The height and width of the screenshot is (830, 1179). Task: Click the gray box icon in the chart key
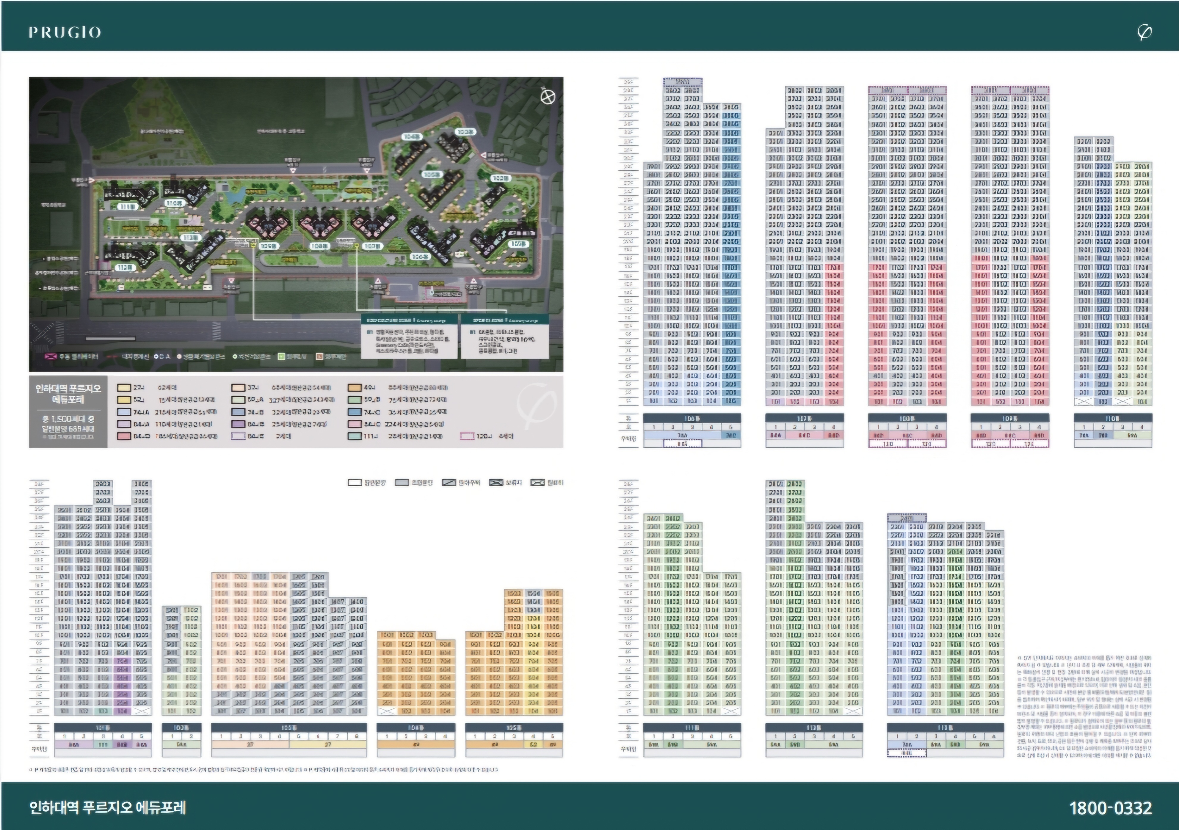(x=402, y=482)
